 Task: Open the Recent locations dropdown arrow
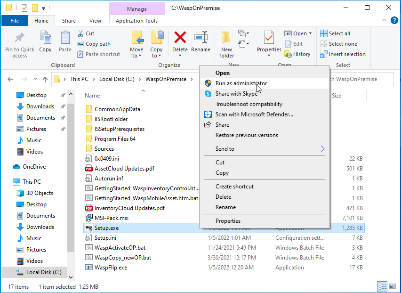tap(36, 79)
